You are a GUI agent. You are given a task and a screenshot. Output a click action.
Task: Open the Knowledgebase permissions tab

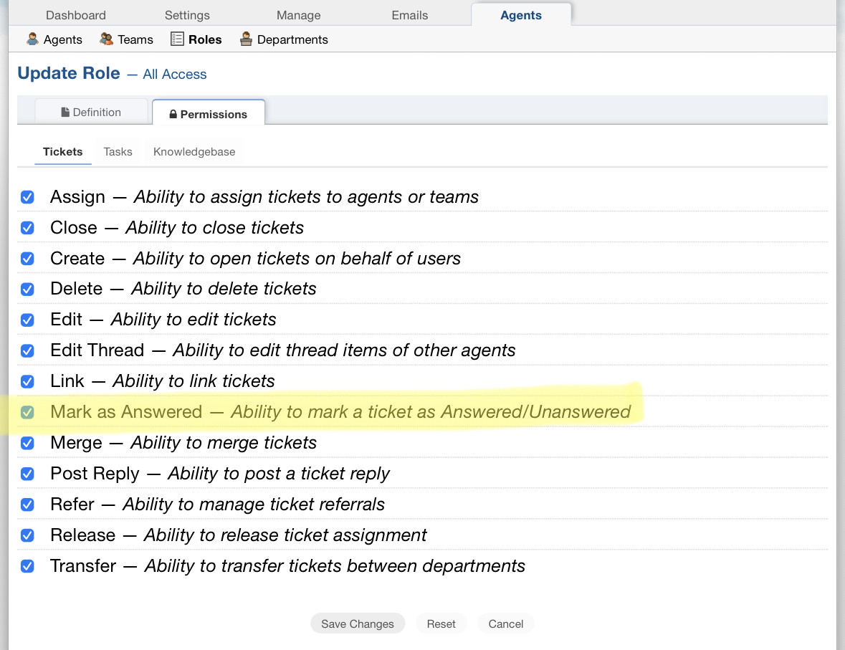point(194,152)
